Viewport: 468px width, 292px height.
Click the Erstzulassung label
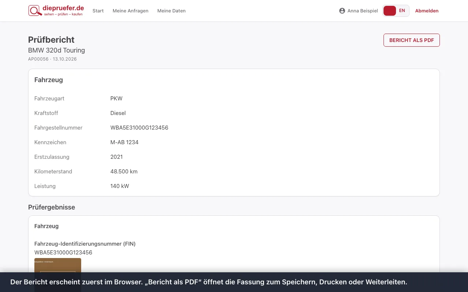52,157
